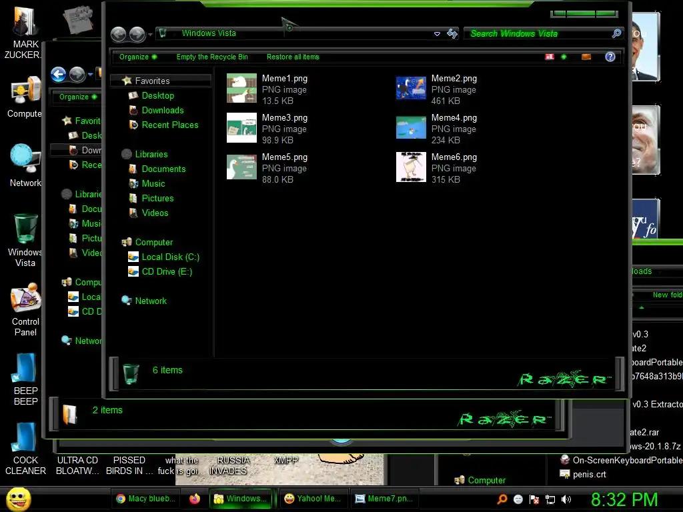
Task: Toggle the preview pane icon
Action: tap(586, 57)
